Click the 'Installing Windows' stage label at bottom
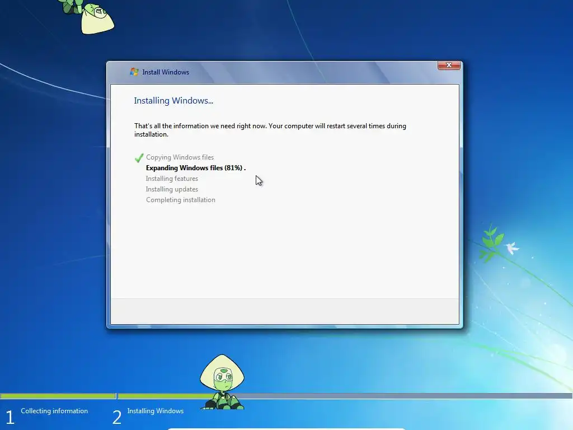Image resolution: width=573 pixels, height=430 pixels. pyautogui.click(x=156, y=411)
